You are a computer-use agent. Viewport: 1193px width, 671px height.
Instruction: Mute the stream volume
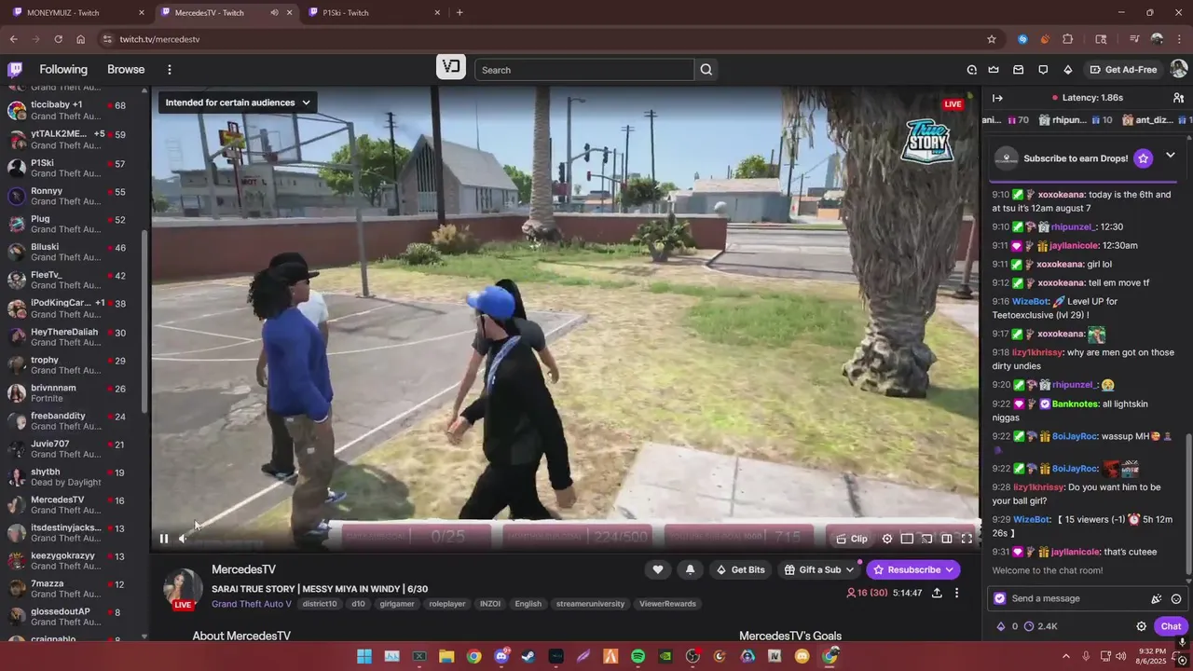[x=184, y=539]
